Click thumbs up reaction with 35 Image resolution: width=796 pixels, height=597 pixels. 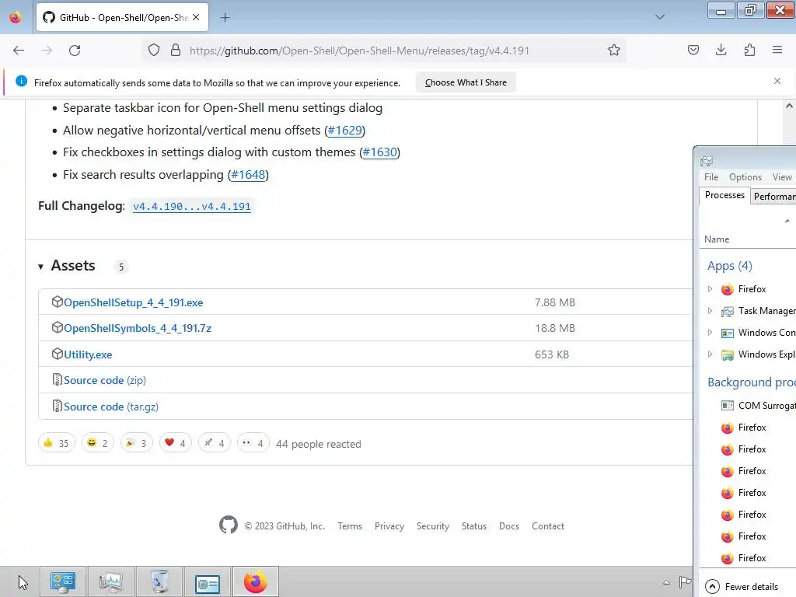56,443
